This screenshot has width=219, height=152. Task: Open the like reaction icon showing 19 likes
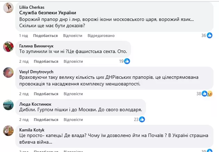tap(127, 61)
